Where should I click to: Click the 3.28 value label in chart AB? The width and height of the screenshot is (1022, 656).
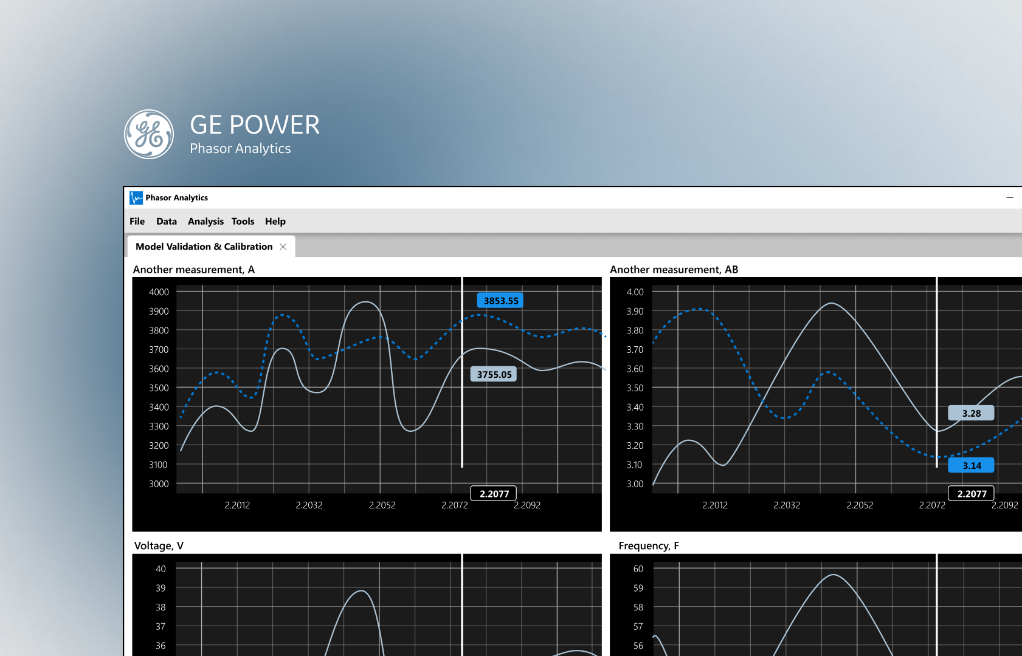tap(971, 413)
